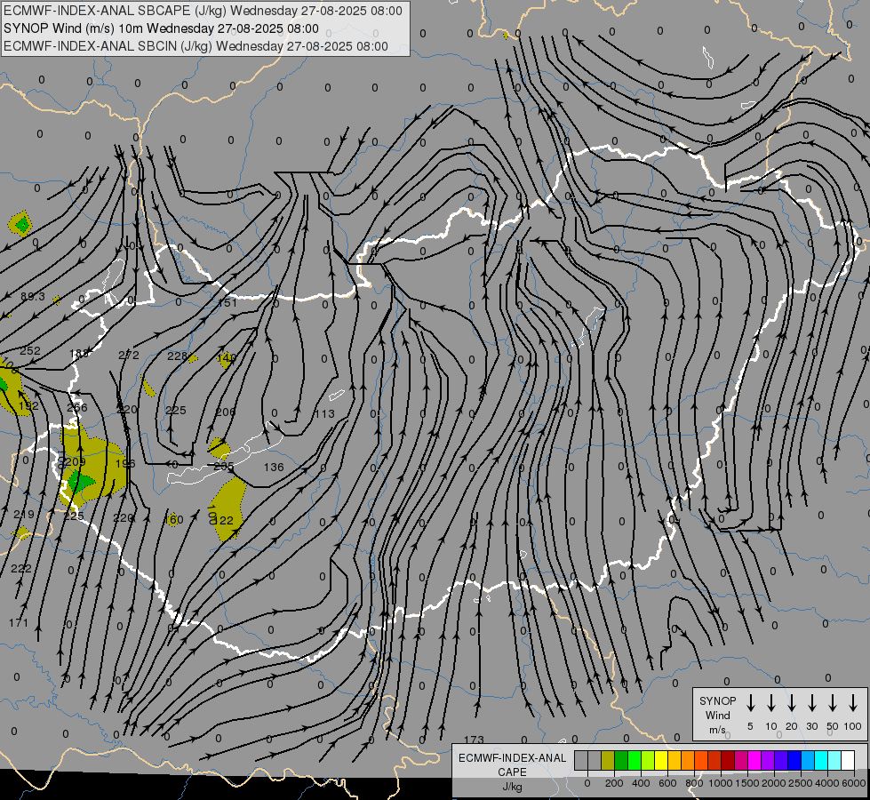Screen dimensions: 870x800
Task: Pick the bright magenta CAPE legend swatch
Action: [x=754, y=760]
